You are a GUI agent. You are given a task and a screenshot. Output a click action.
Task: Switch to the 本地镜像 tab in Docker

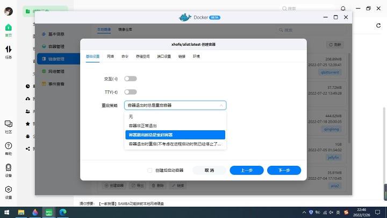click(104, 30)
